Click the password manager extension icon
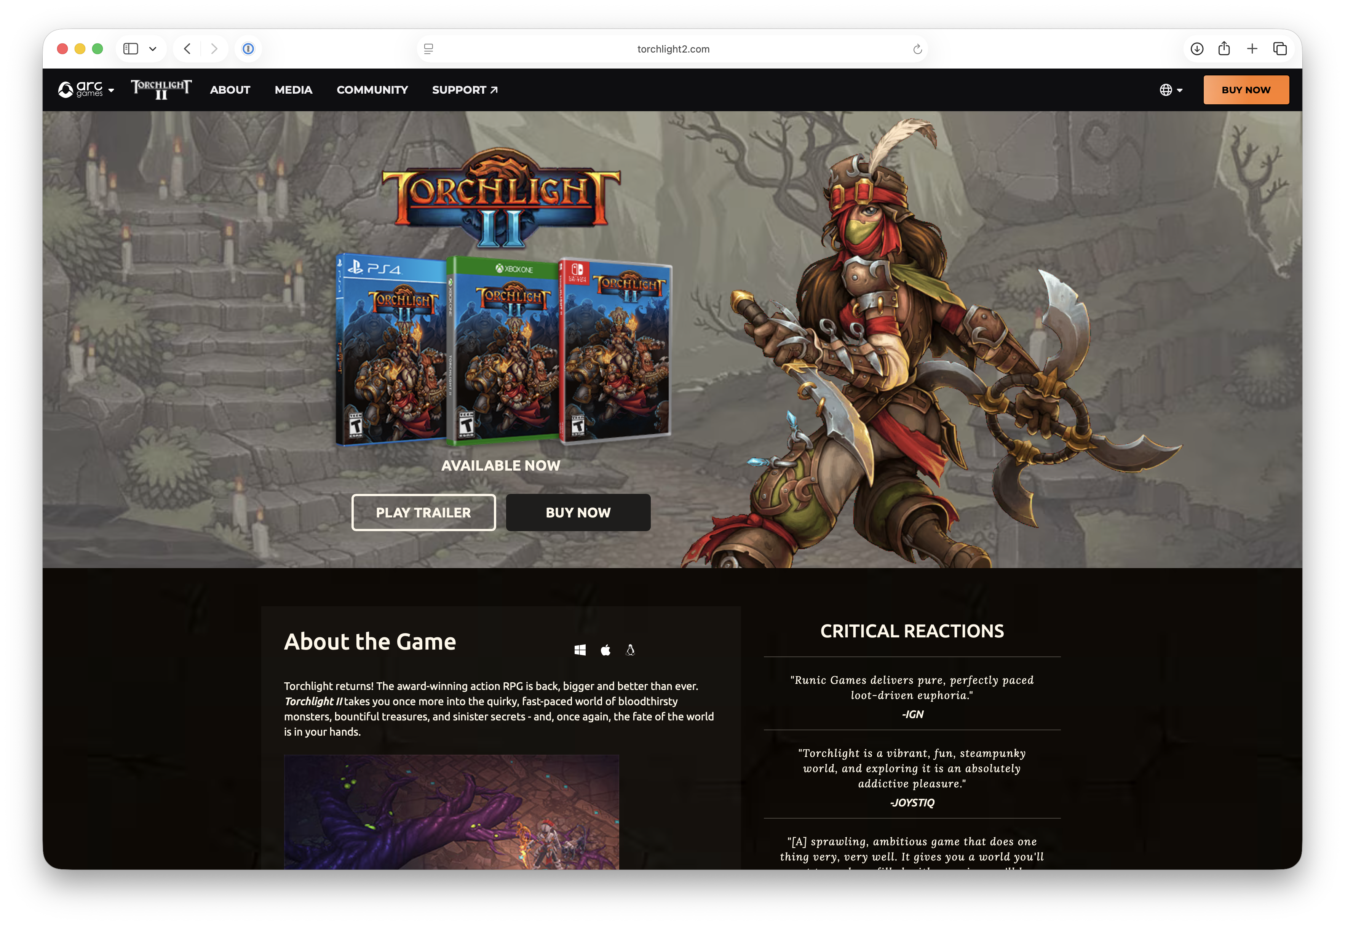1345x926 pixels. click(248, 49)
